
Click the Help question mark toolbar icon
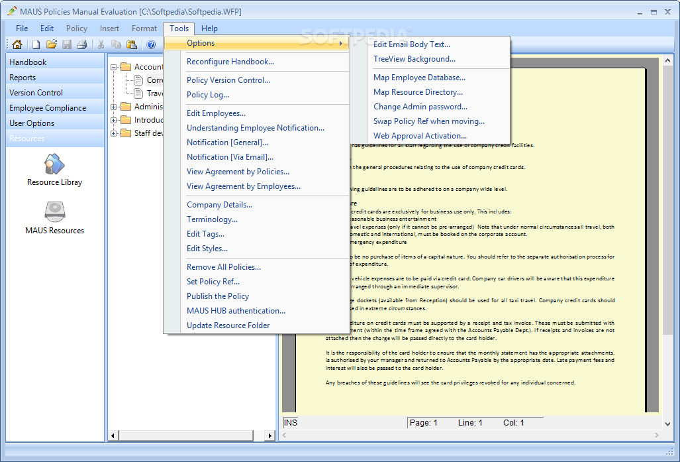(152, 44)
